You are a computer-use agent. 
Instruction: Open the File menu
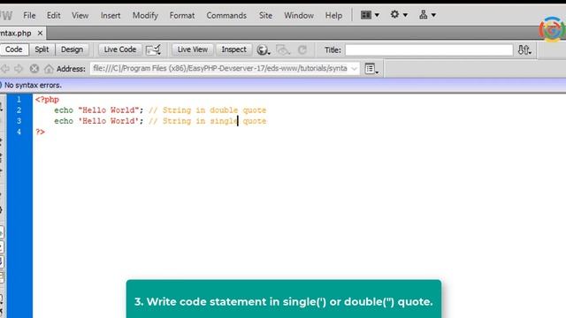click(29, 16)
